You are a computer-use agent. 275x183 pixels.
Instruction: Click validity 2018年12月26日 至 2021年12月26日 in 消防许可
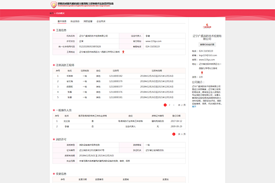pos(96,156)
